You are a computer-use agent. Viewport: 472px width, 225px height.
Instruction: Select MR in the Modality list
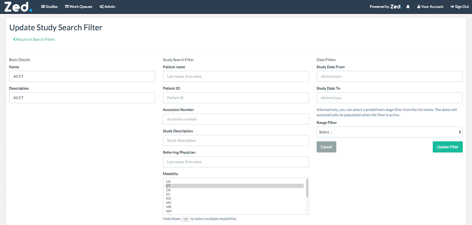(235, 207)
